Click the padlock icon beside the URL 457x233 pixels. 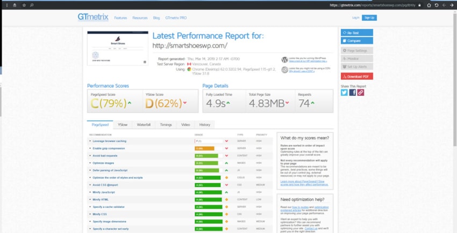419,5
